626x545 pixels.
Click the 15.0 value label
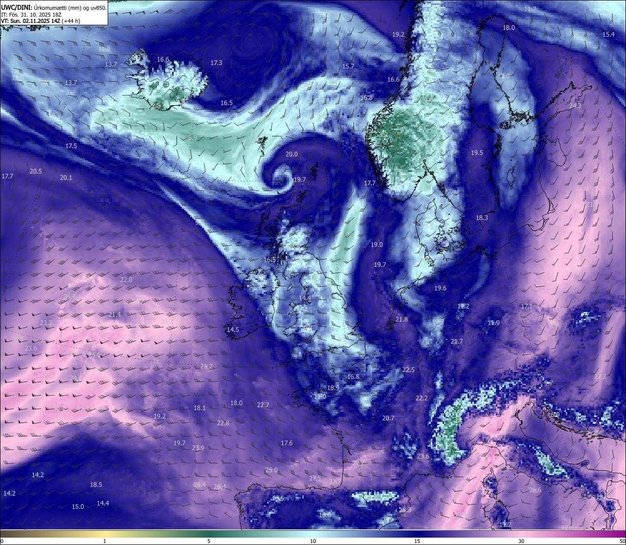click(78, 506)
